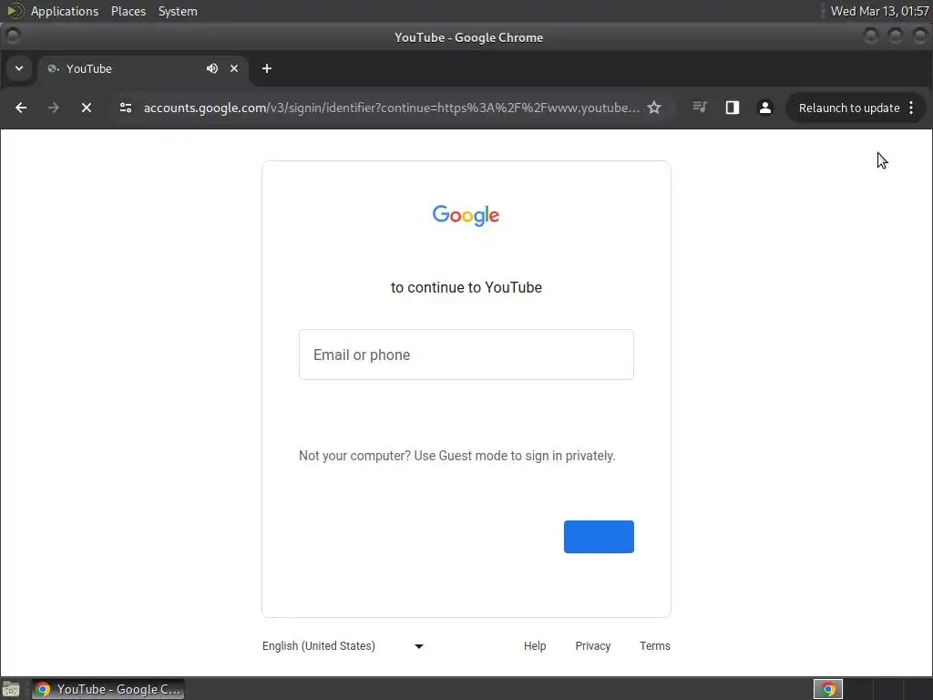Click the date and time clock
The image size is (933, 700).
click(x=879, y=11)
